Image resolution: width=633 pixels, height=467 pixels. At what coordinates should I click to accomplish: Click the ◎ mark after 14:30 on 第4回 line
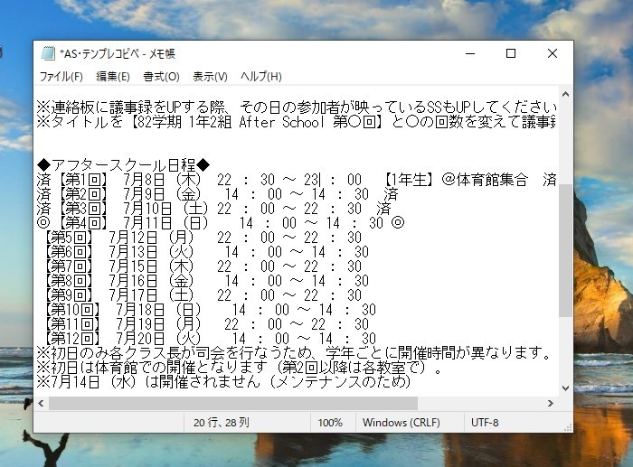coord(398,222)
